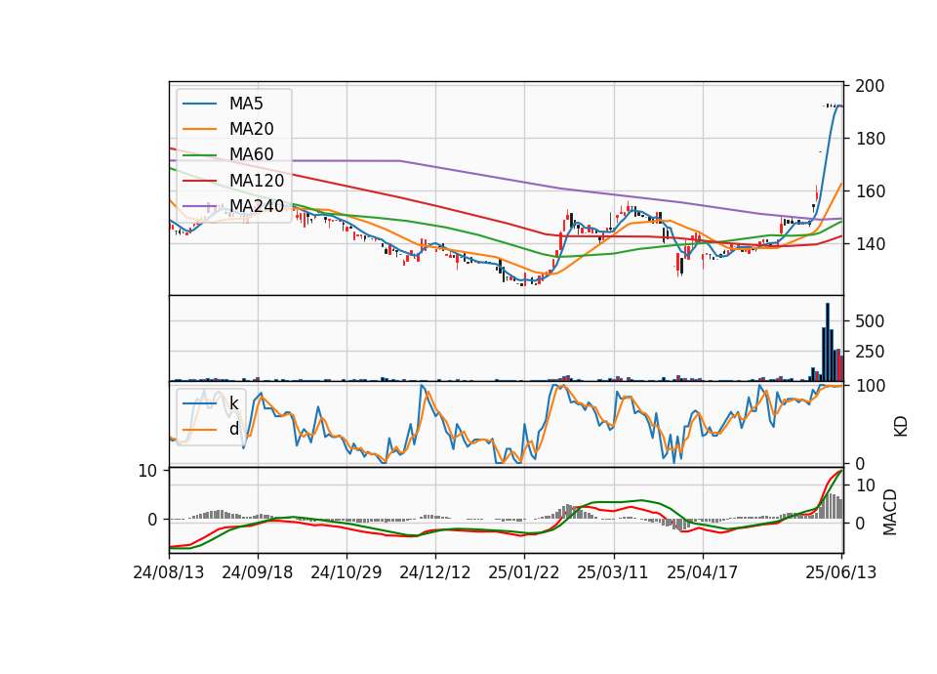The width and height of the screenshot is (937, 674).
Task: Click the MA240 legend label
Action: point(257,206)
